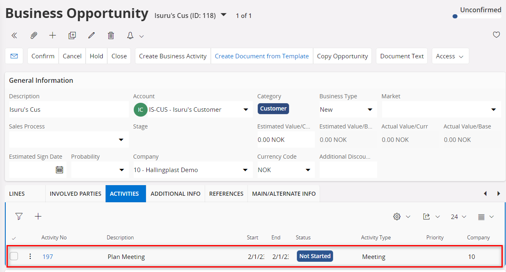
Task: Select the checkbox for activity 197
Action: [x=14, y=256]
